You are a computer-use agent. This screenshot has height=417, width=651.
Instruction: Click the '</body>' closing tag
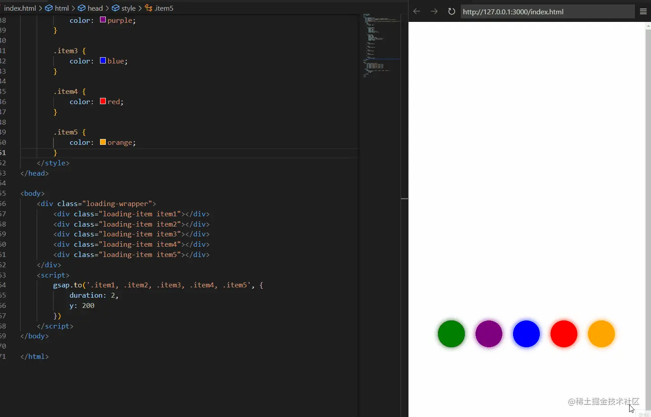pyautogui.click(x=34, y=336)
